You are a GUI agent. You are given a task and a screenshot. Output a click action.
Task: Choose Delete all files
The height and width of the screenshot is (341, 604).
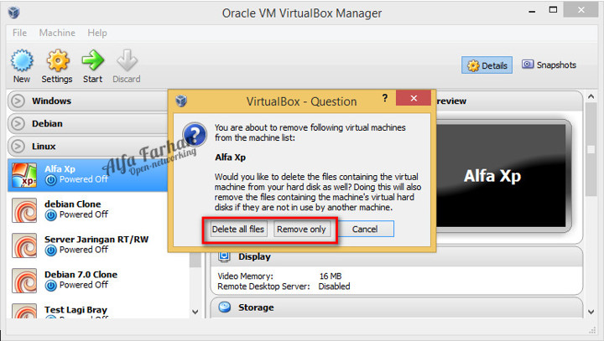pyautogui.click(x=238, y=229)
